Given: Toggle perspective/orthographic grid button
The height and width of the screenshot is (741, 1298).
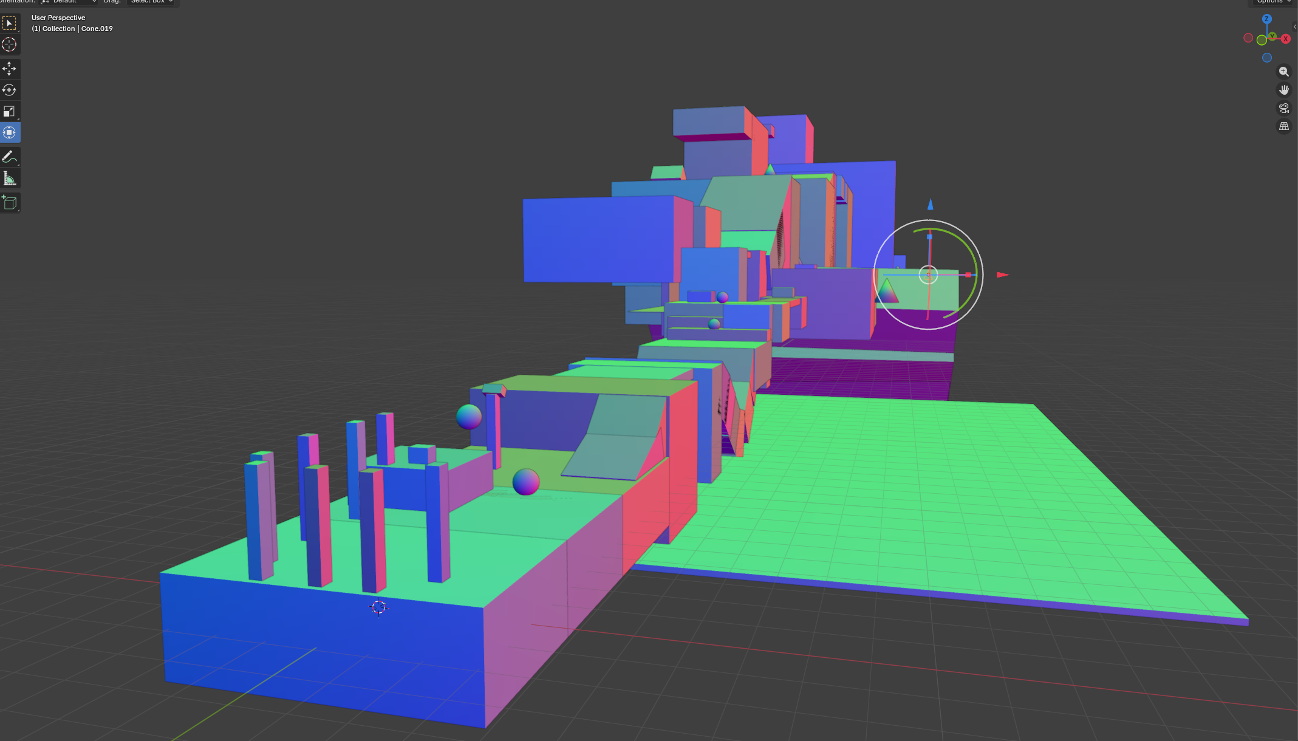Looking at the screenshot, I should click(1283, 126).
